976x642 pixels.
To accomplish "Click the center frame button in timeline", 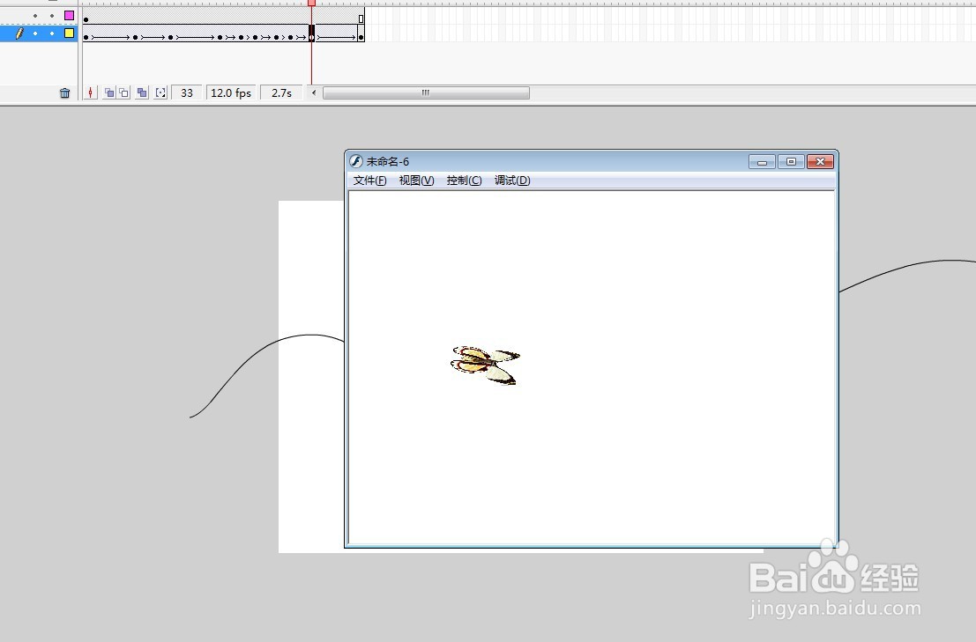I will (91, 92).
